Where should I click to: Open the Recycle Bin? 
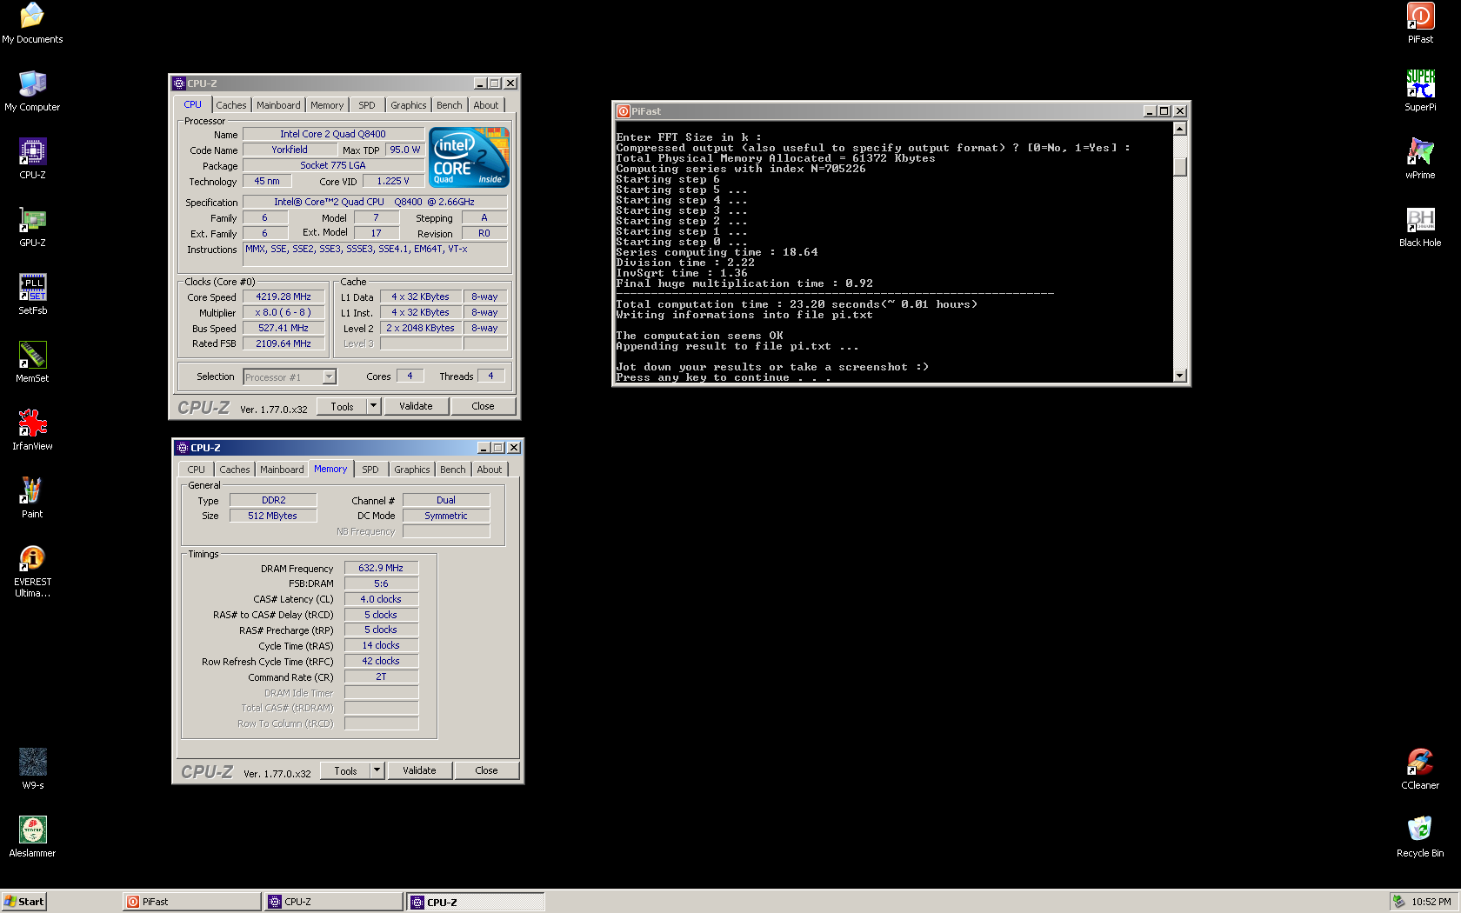click(x=1420, y=836)
